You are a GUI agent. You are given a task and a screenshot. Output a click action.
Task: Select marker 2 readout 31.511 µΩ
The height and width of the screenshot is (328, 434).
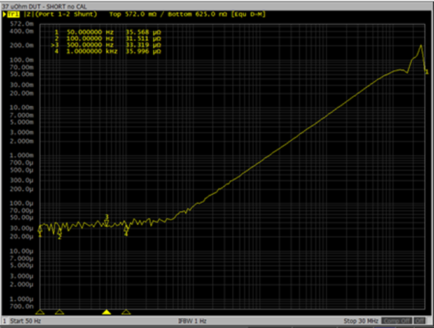(x=143, y=38)
